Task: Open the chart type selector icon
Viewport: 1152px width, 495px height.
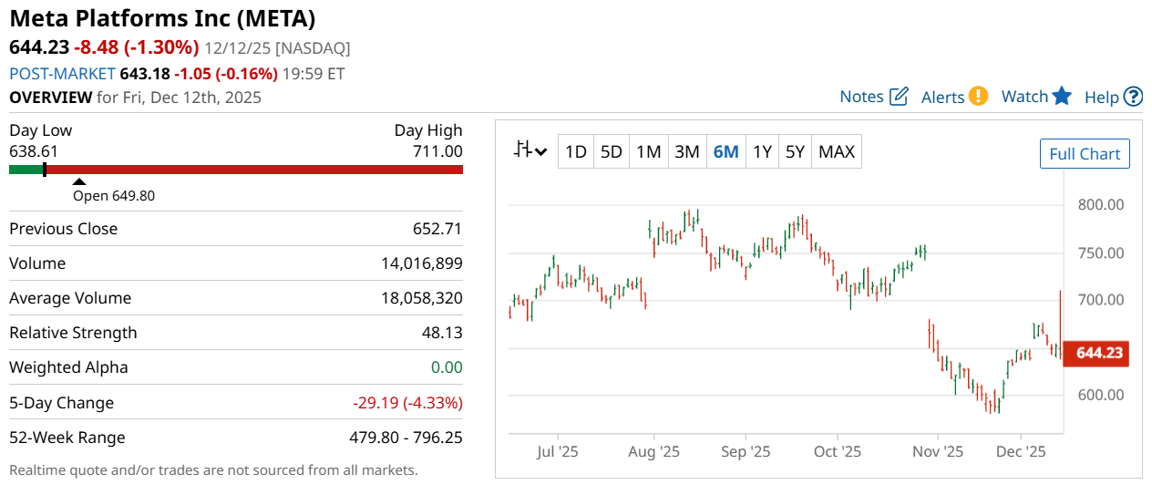Action: coord(530,151)
